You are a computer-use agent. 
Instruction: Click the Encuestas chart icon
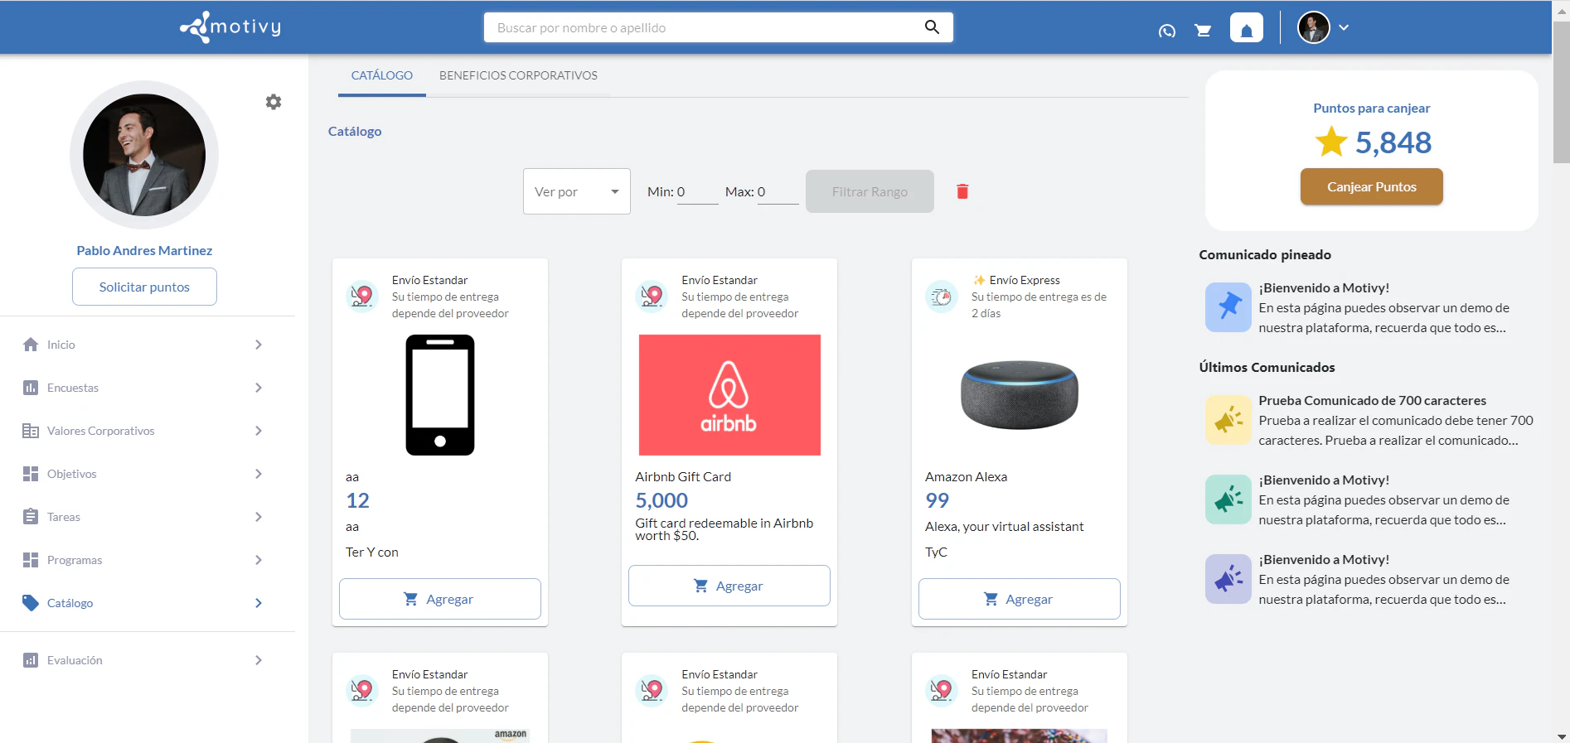[31, 388]
